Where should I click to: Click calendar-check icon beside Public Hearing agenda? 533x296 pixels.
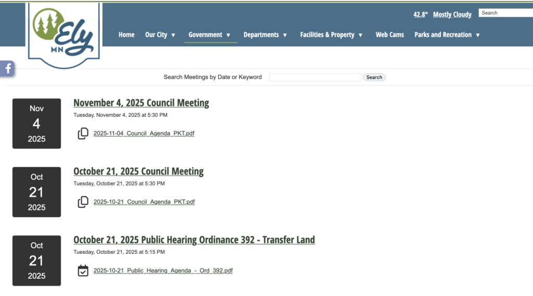tap(83, 270)
